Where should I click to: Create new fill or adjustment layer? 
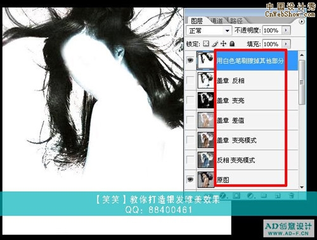250,196
